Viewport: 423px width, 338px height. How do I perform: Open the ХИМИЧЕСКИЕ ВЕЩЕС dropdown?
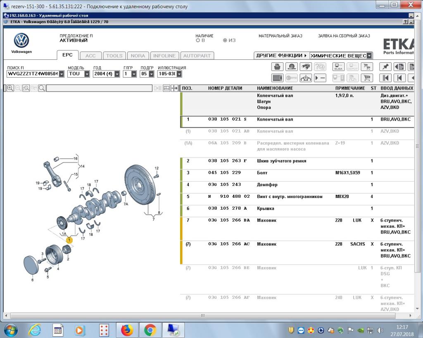pyautogui.click(x=369, y=56)
